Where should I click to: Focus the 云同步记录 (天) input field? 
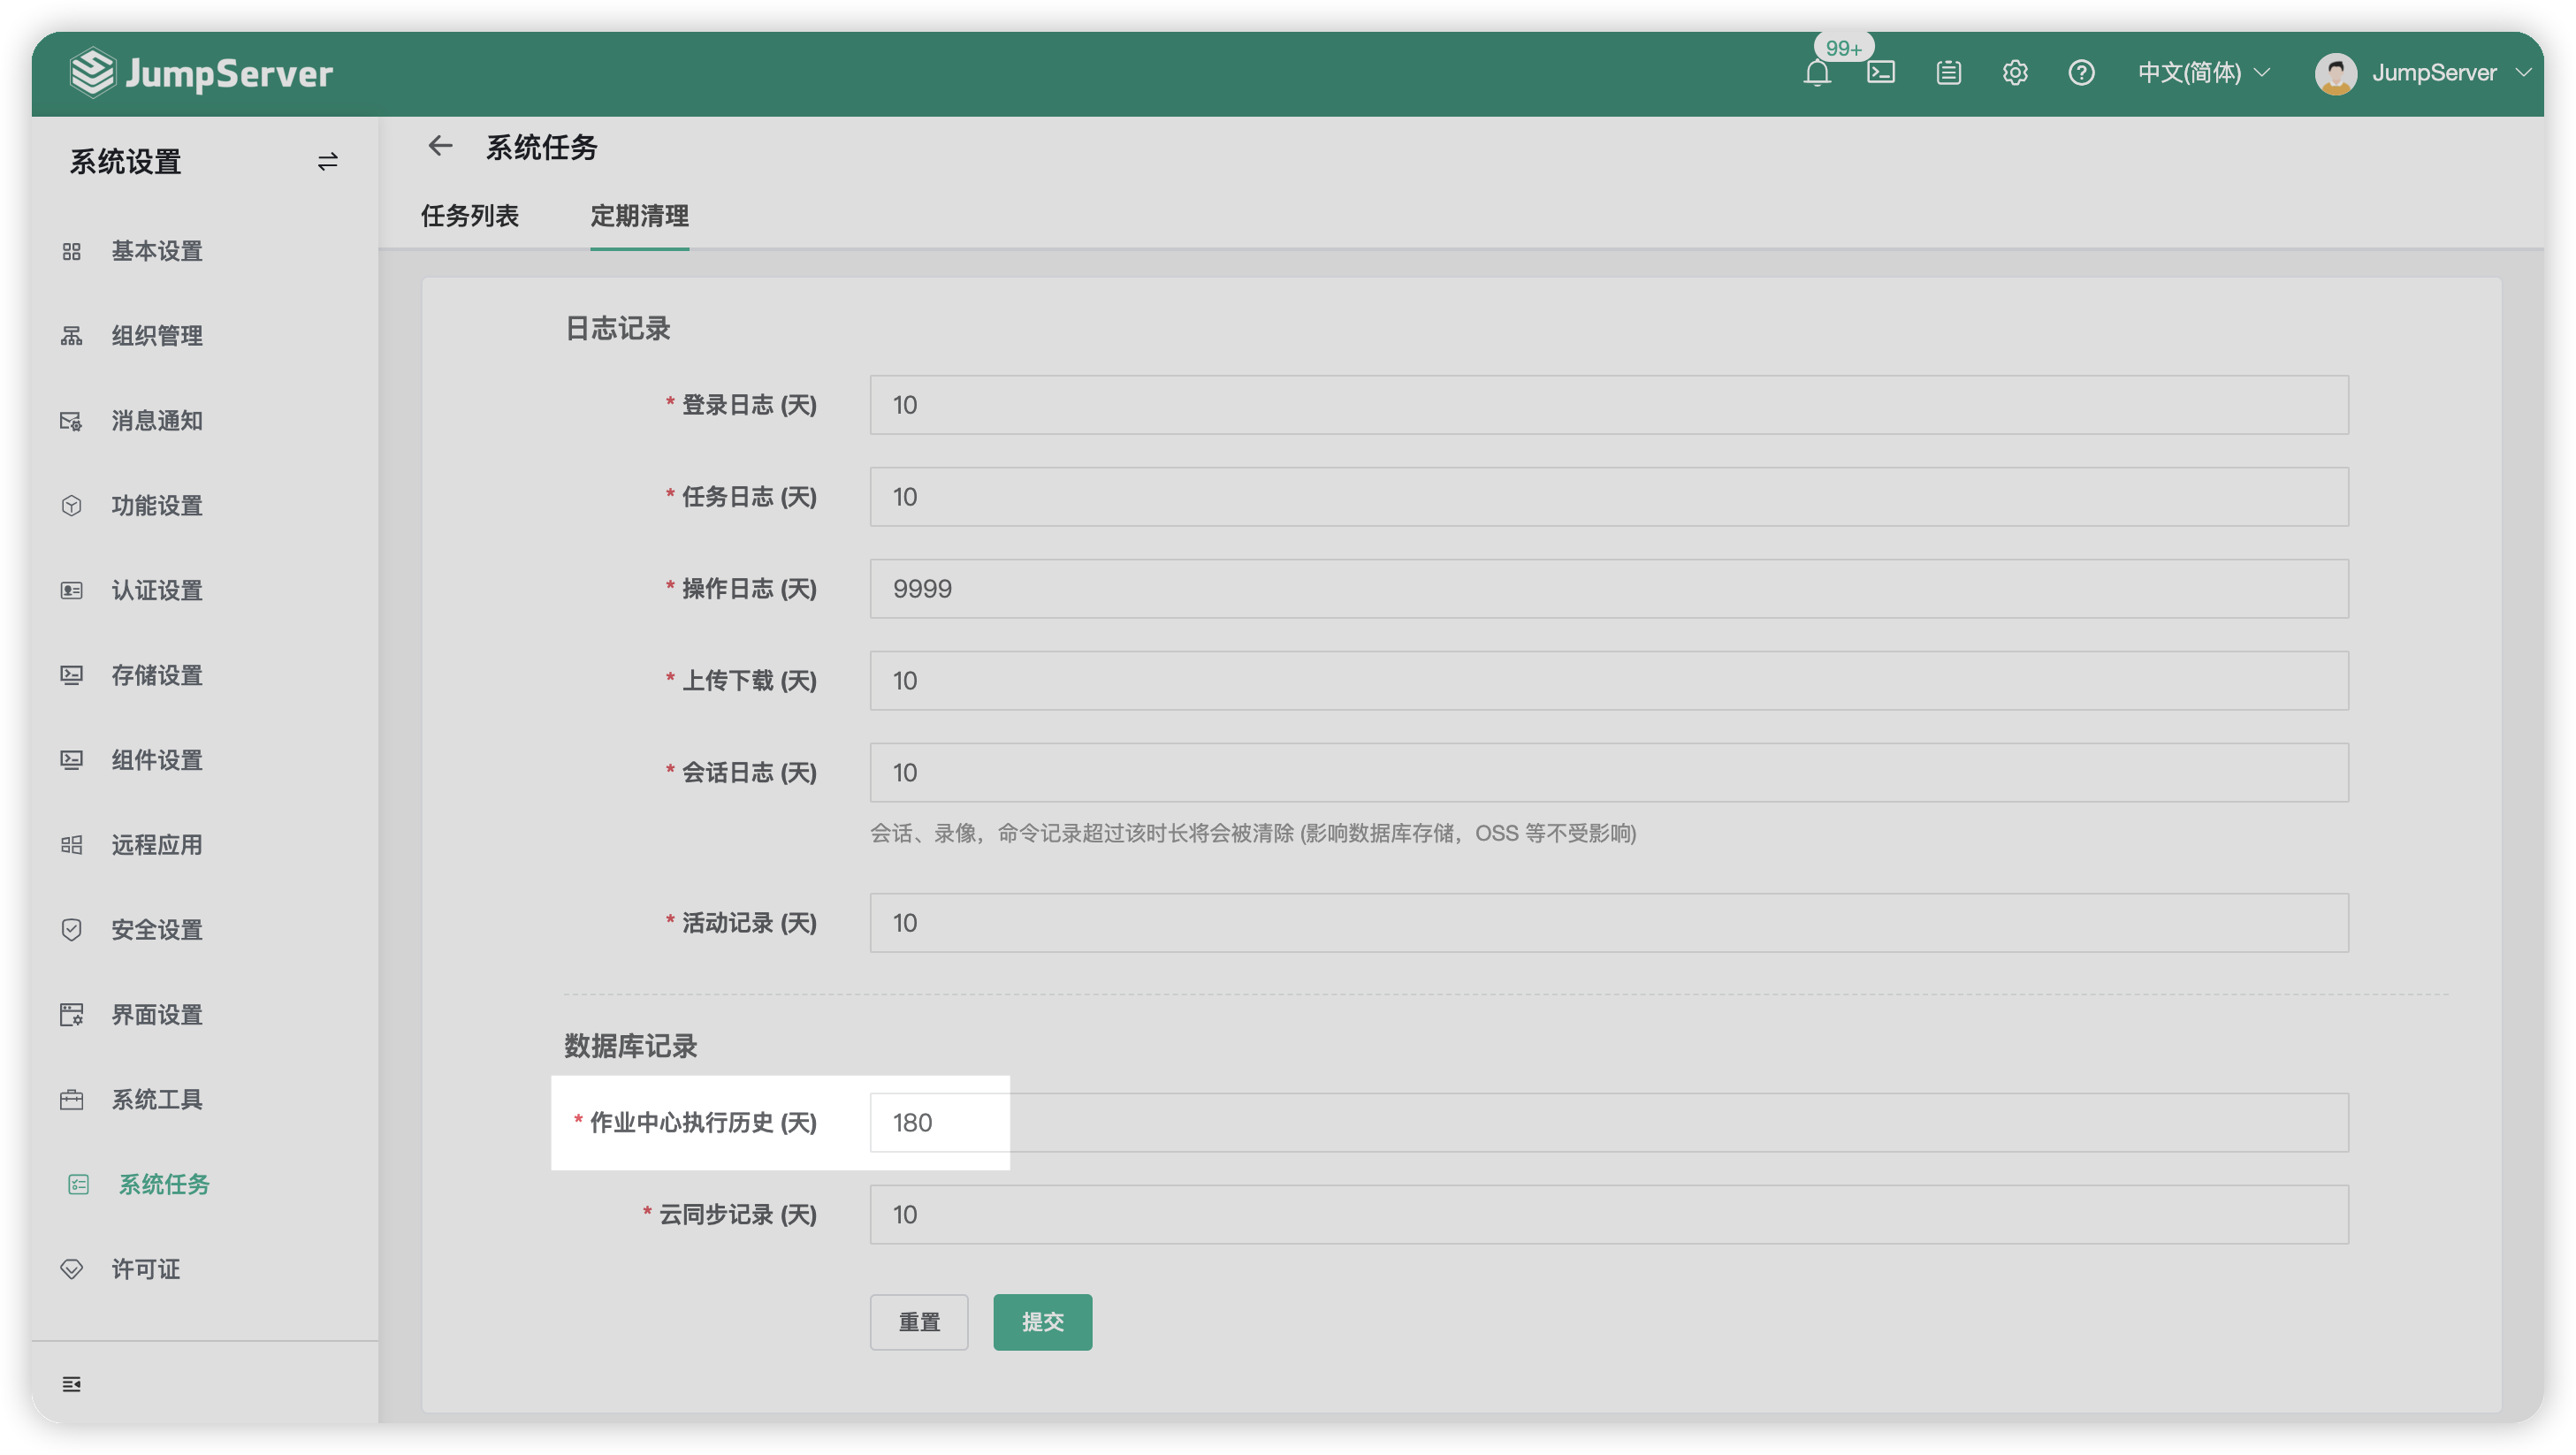1609,1215
